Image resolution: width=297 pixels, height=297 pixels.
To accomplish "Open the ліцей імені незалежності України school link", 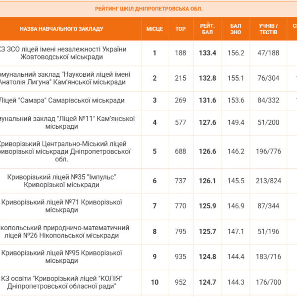I will 62,53.
